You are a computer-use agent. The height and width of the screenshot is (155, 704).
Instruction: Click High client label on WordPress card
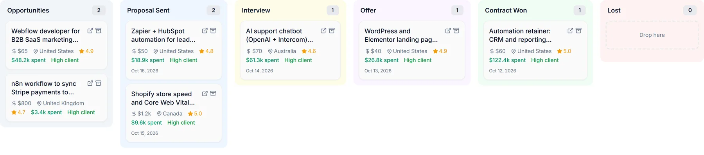click(x=418, y=60)
